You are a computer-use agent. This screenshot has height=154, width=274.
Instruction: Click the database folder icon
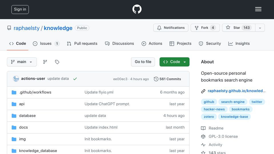click(x=14, y=116)
